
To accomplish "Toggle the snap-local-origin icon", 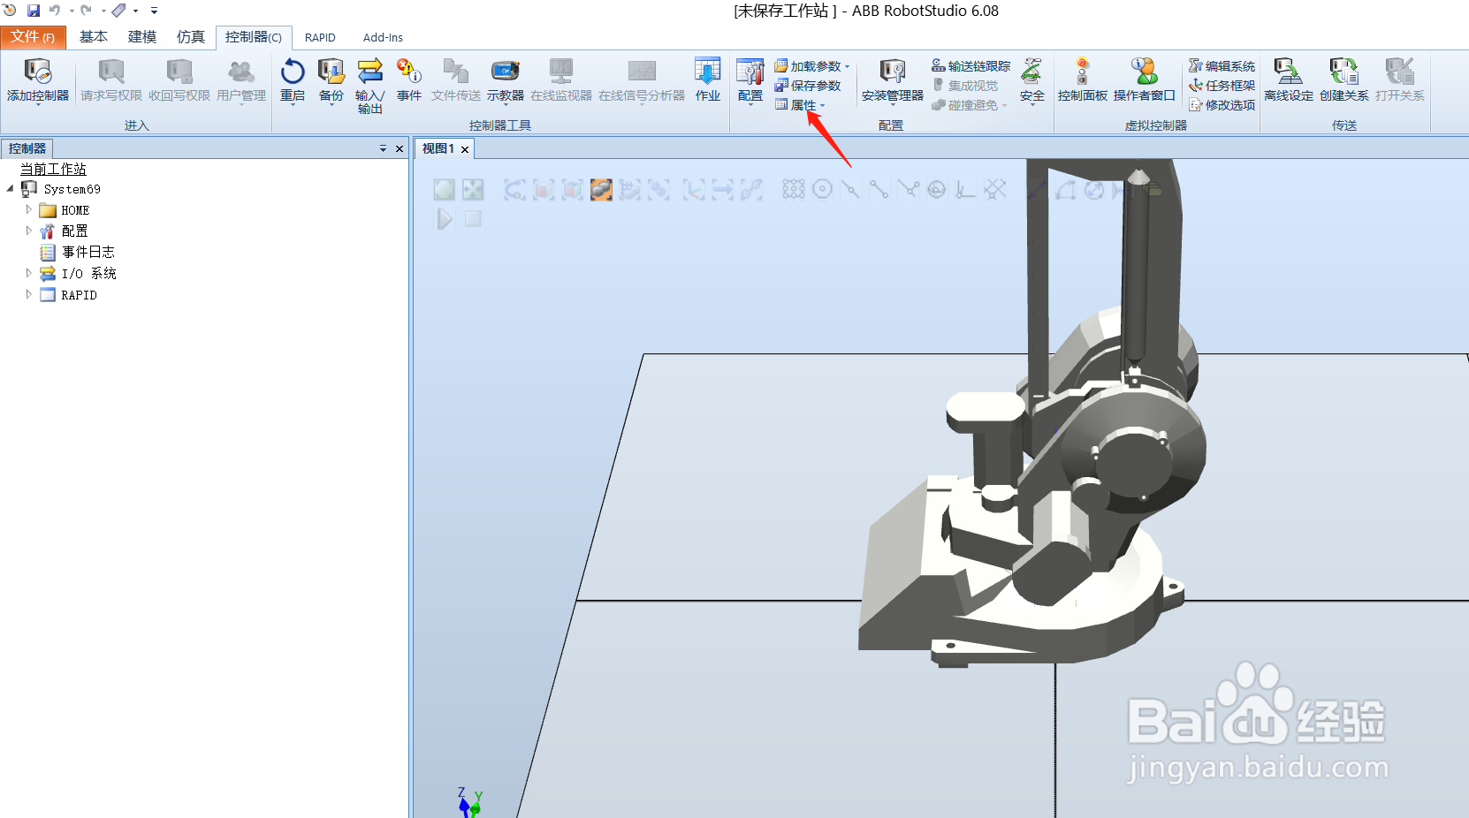I will (965, 189).
